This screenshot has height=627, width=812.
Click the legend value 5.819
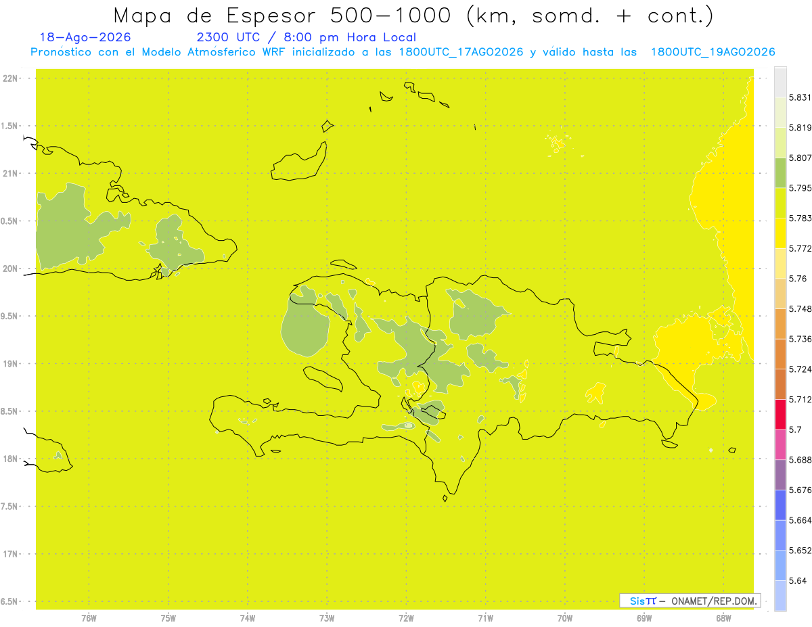click(800, 128)
